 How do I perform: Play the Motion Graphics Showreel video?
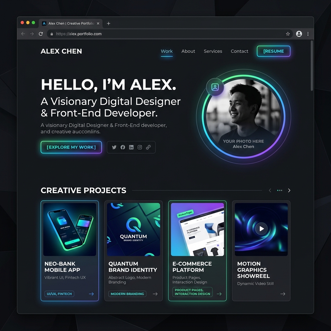point(261,229)
